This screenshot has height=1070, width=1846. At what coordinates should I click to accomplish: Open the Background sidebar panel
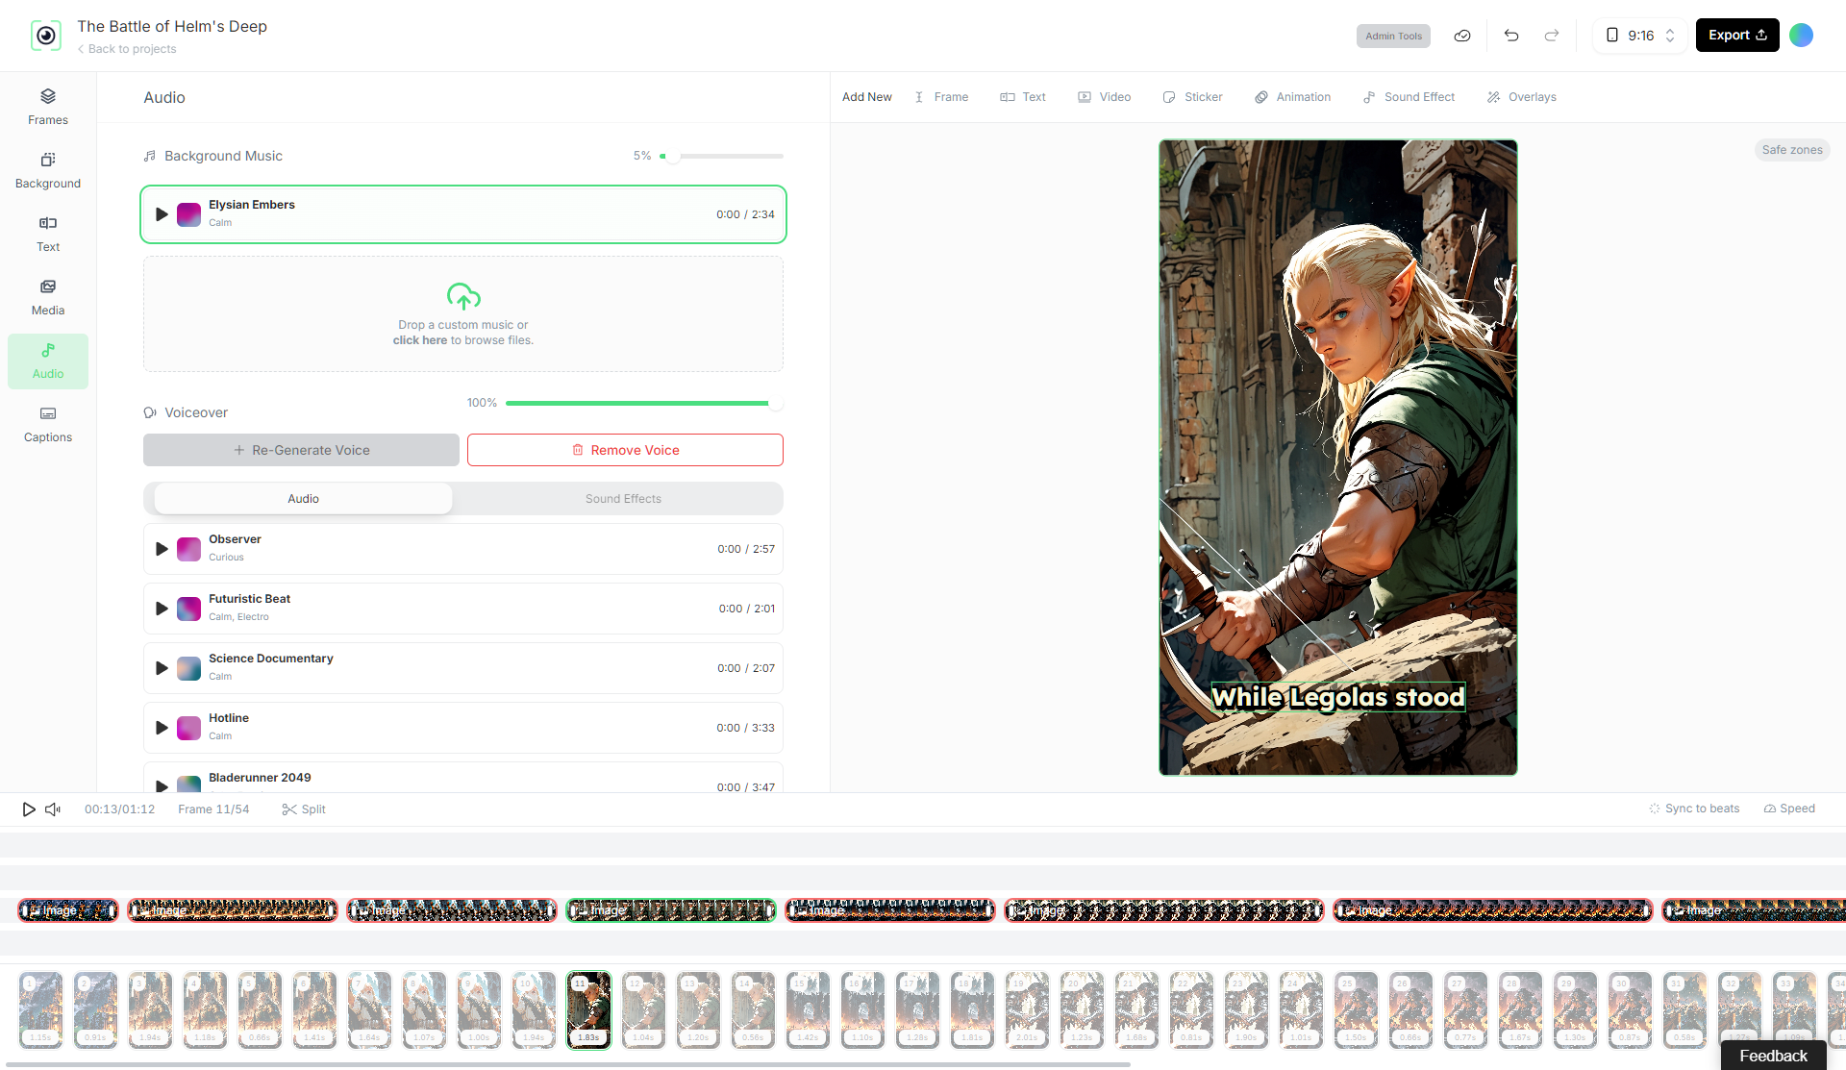(x=47, y=170)
